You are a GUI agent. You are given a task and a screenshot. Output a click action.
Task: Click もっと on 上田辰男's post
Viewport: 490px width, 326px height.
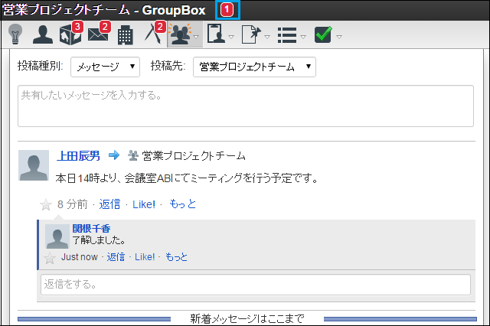183,204
